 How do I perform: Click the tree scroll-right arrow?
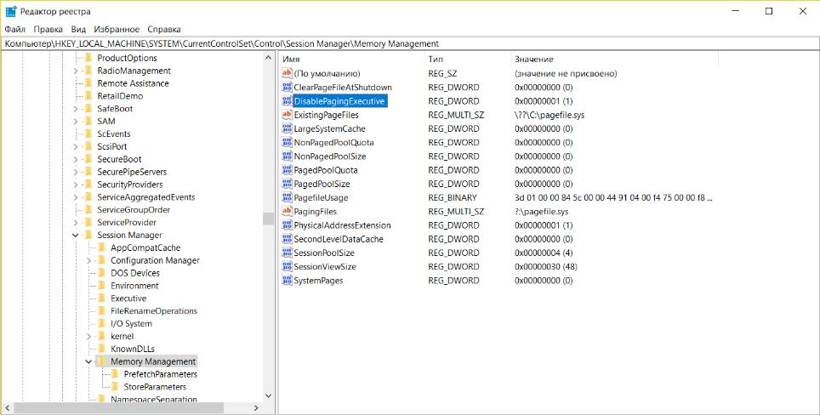[x=256, y=407]
